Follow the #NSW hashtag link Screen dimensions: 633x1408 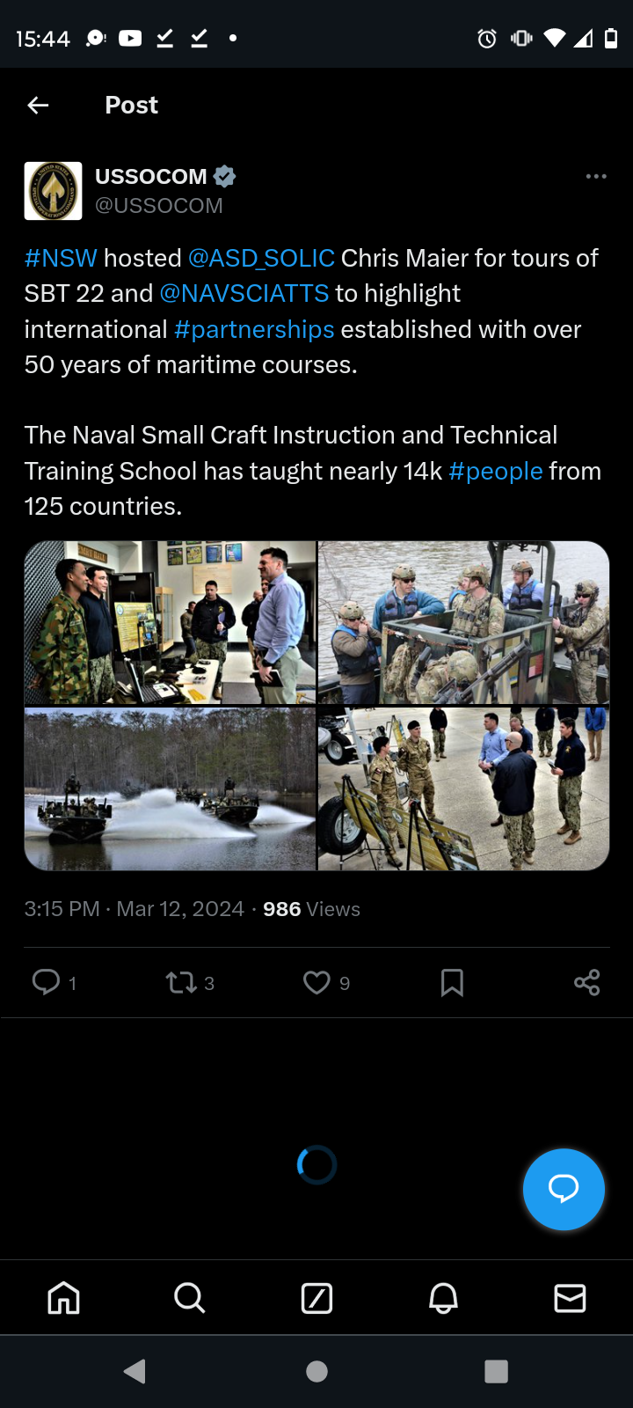(x=61, y=258)
